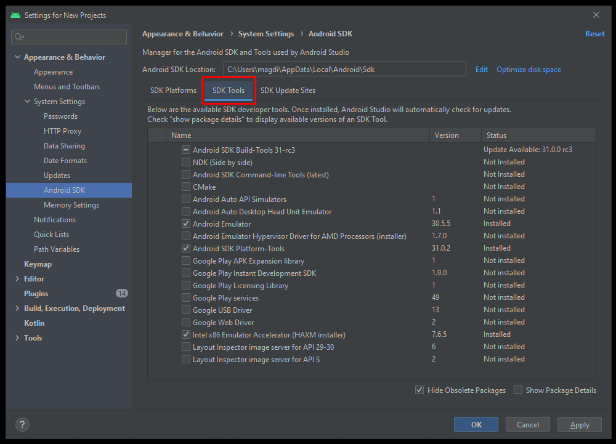Click the Reset link
The image size is (616, 444).
tap(595, 34)
